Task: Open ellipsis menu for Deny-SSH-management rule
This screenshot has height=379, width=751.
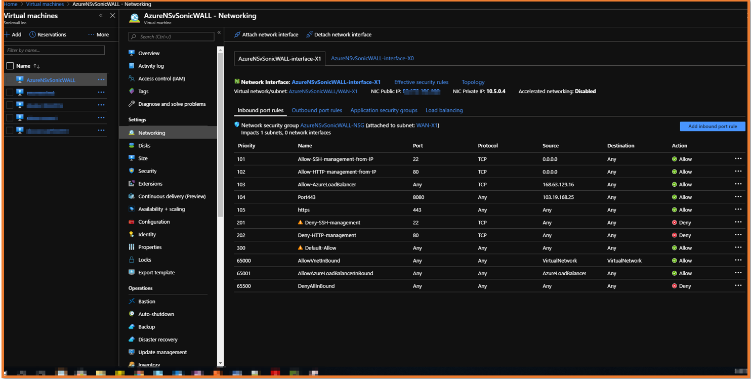Action: click(x=738, y=222)
